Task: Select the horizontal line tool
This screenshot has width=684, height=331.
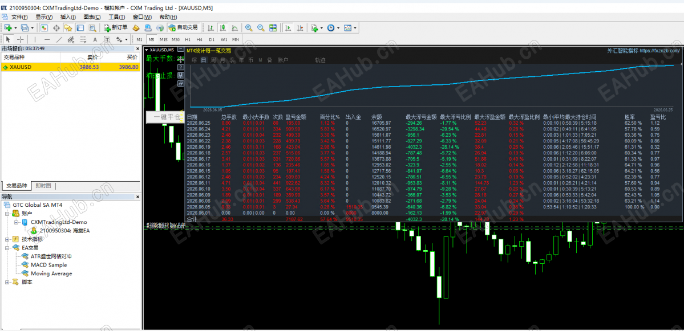Action: 47,39
